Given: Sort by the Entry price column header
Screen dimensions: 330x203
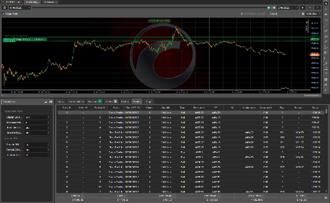Looking at the screenshot, I should click(199, 108).
